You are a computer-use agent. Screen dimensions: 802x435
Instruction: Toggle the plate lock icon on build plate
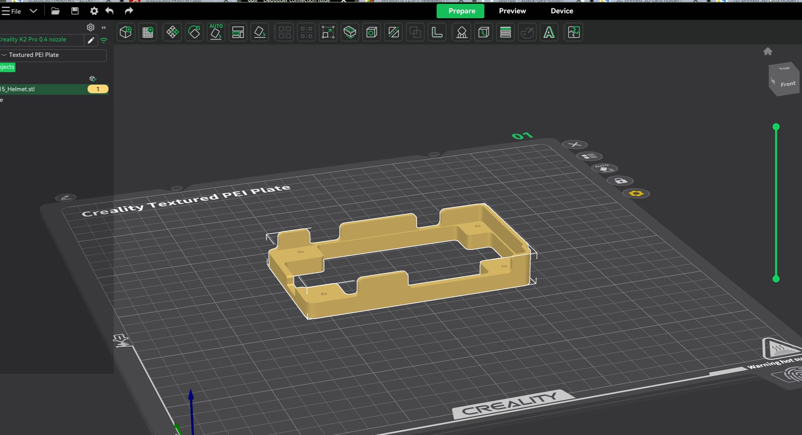[620, 181]
